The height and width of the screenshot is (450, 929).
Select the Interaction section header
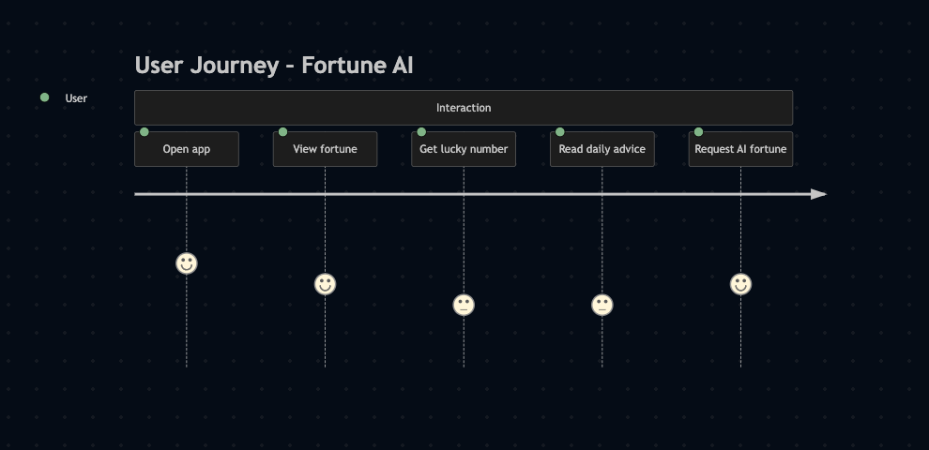(464, 108)
